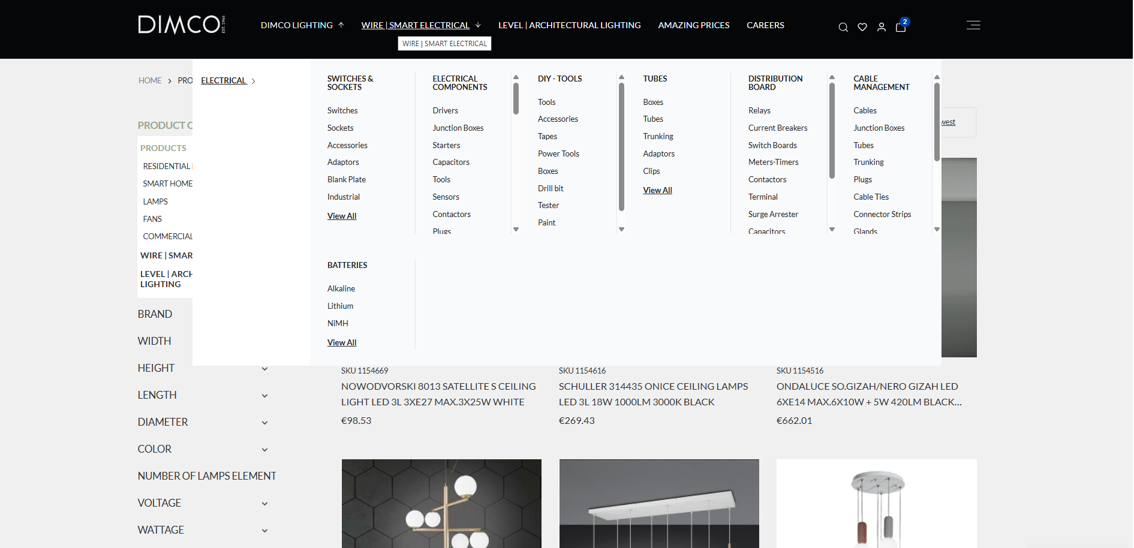Click the down scroll arrow in CABLE MANAGEMENT column
This screenshot has height=548, width=1134.
click(937, 229)
